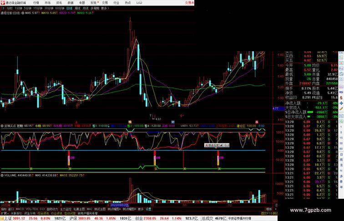This screenshot has width=344, height=221.
Task: Click the 模板 button
Action: tap(269, 209)
